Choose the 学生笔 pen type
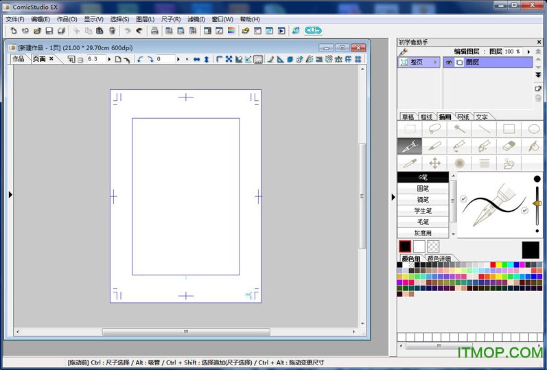The width and height of the screenshot is (547, 370). (423, 211)
